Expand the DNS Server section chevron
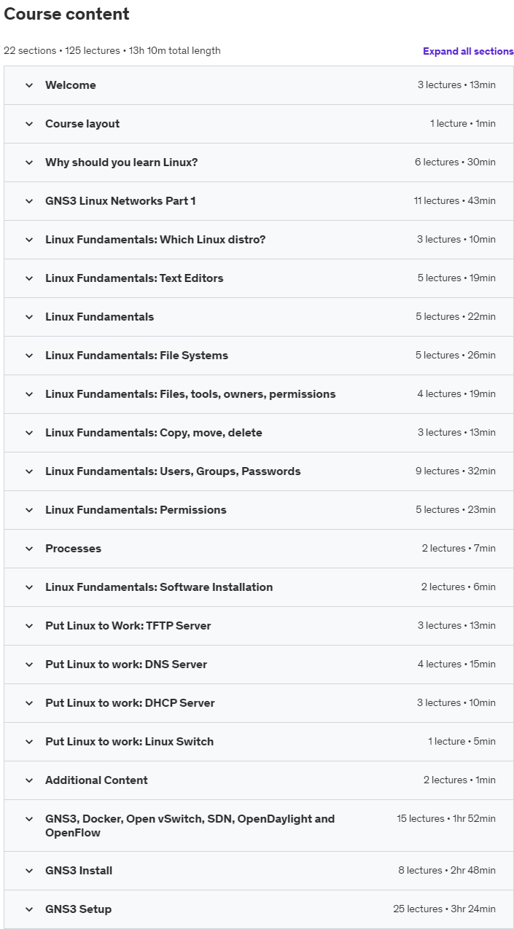 point(29,665)
